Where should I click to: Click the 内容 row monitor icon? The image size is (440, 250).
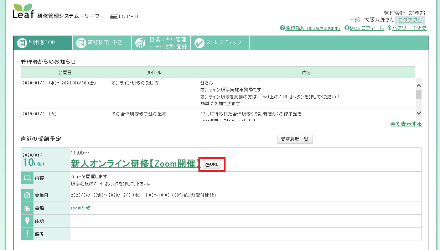(27, 177)
